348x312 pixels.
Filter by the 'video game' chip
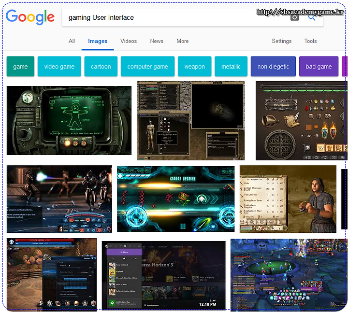pos(59,66)
